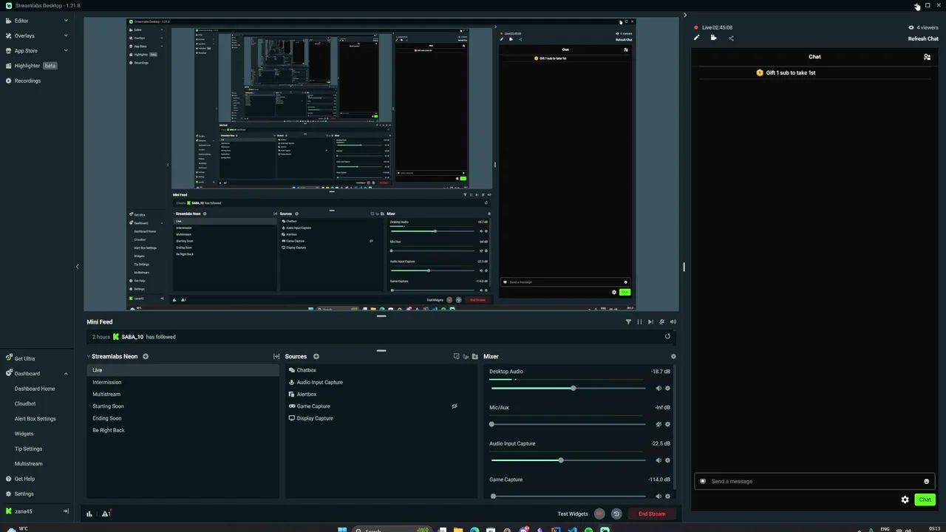The width and height of the screenshot is (946, 532).
Task: Open Game Capture mixer settings gear
Action: [667, 497]
